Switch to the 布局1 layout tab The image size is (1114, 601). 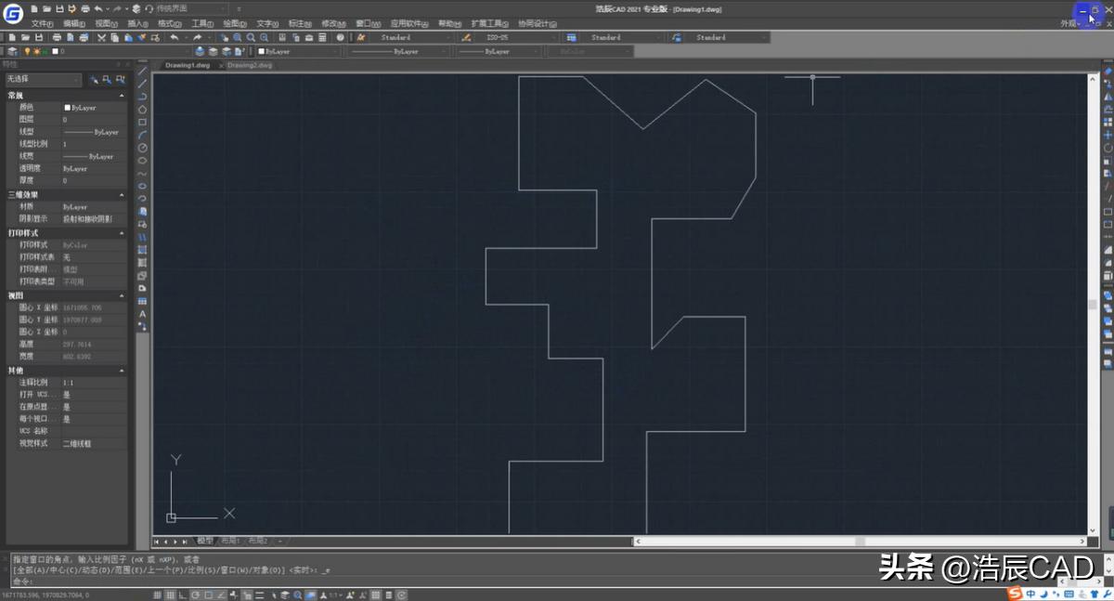pyautogui.click(x=229, y=541)
